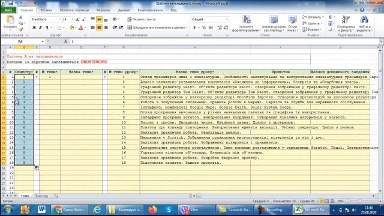
Task: Switch to the Вид ribbon tab
Action: (x=173, y=10)
